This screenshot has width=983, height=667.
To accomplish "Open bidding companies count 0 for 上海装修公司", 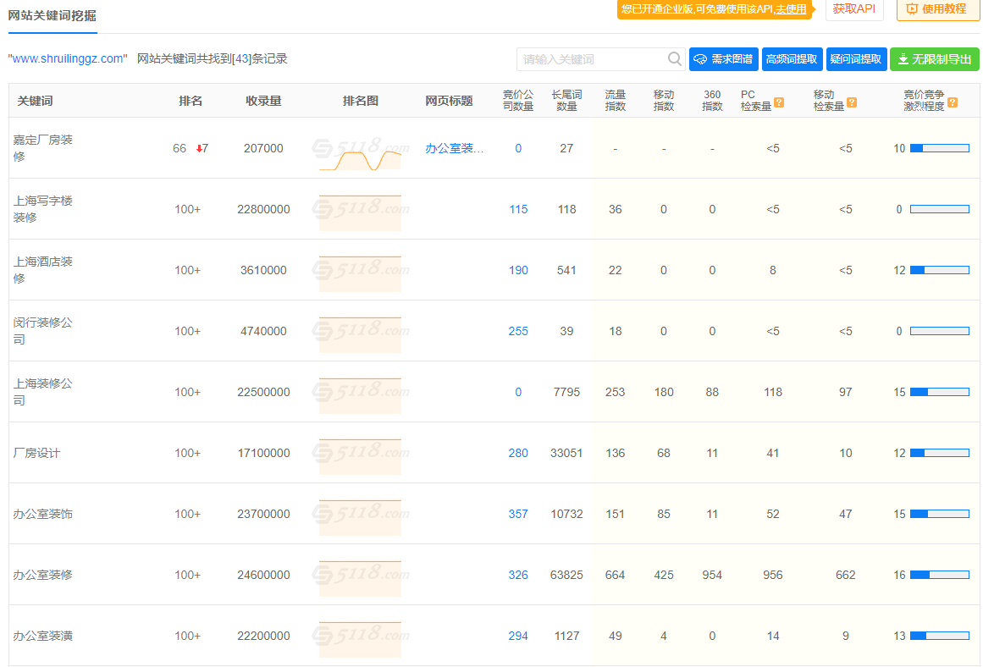I will tap(518, 392).
